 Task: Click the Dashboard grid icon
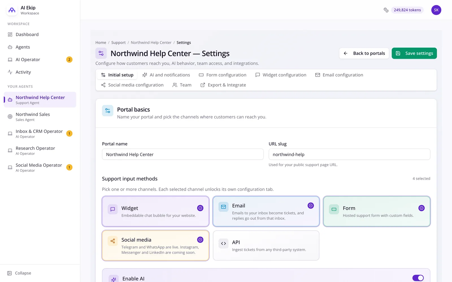tap(10, 34)
